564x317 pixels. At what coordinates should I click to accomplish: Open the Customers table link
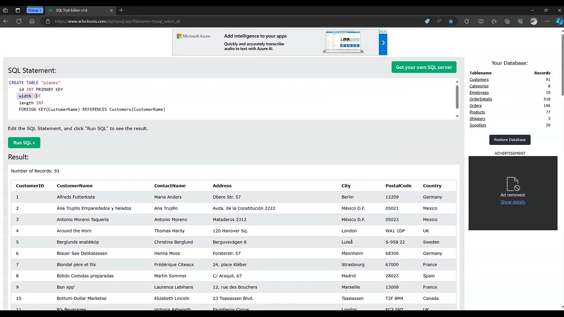click(x=479, y=80)
